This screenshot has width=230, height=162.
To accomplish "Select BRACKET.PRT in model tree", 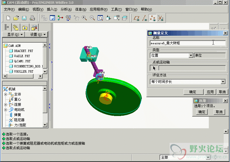I will (x=23, y=51).
